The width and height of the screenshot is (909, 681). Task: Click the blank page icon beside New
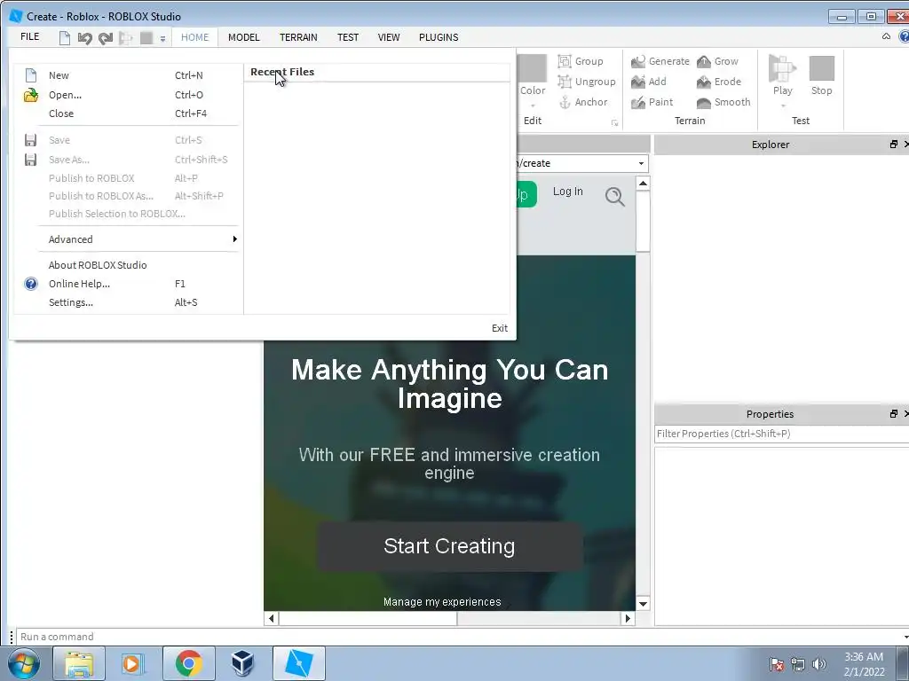31,75
